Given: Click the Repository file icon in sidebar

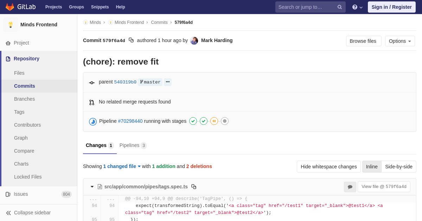Looking at the screenshot, I should pos(8,59).
